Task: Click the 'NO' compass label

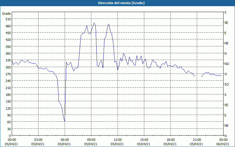Action: tap(227, 64)
